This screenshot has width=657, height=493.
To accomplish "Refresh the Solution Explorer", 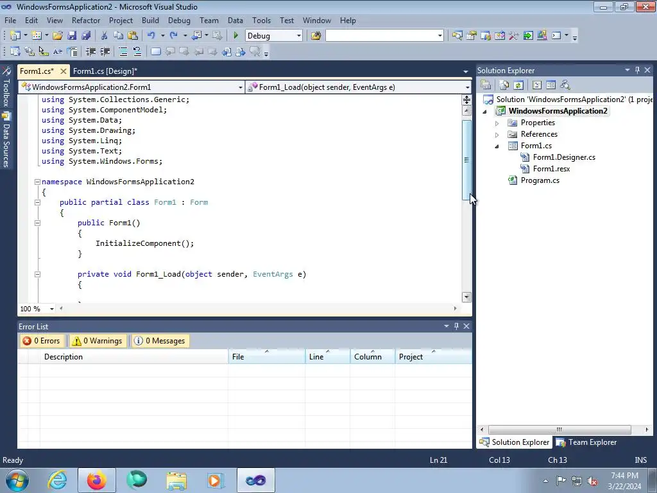I will tap(518, 85).
